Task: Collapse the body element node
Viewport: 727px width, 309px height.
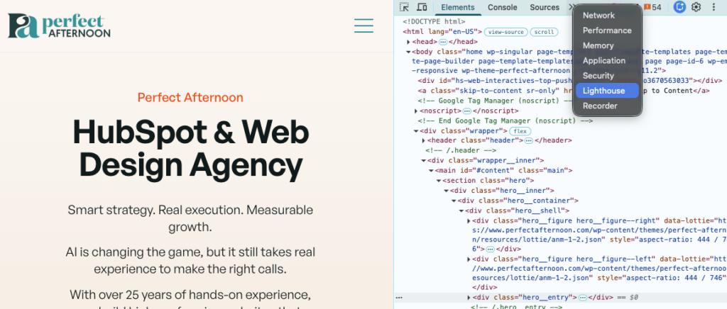Action: 408,52
